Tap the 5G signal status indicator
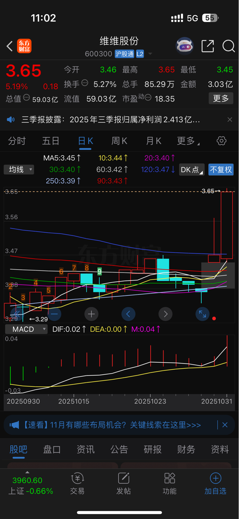The width and height of the screenshot is (239, 519). (192, 18)
